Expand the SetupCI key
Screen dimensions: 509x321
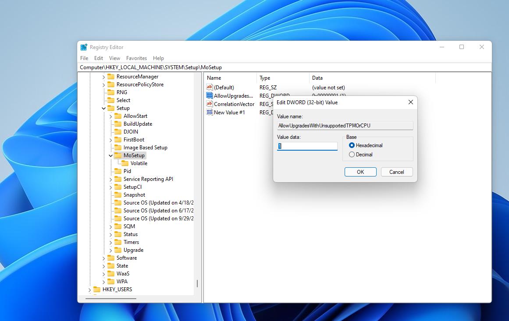[x=110, y=187]
